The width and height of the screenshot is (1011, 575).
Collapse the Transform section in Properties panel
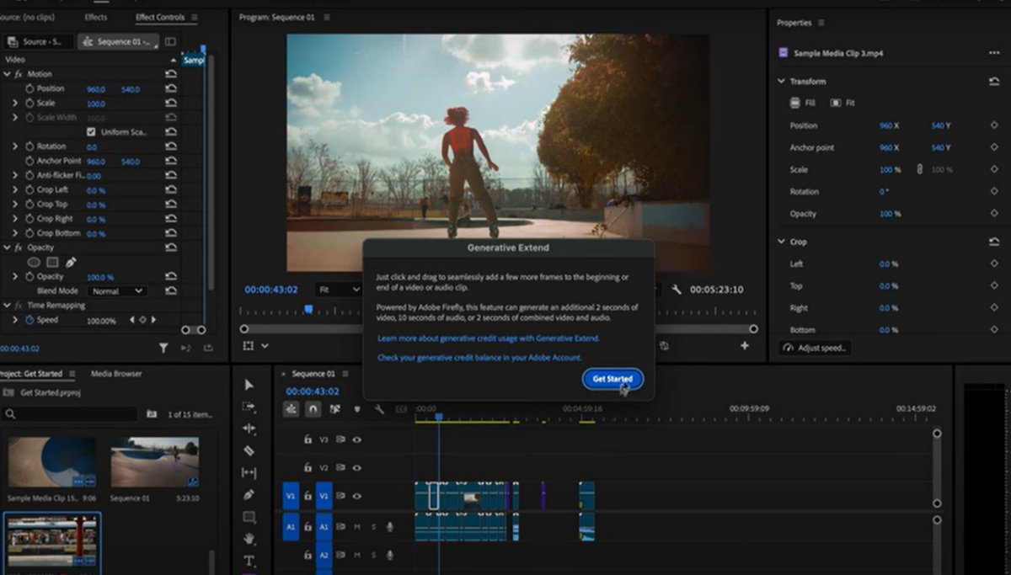pos(782,81)
